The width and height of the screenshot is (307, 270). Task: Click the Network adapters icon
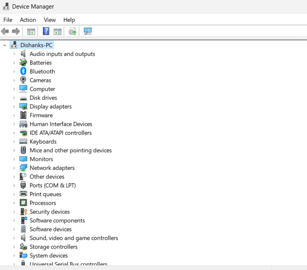click(x=23, y=168)
